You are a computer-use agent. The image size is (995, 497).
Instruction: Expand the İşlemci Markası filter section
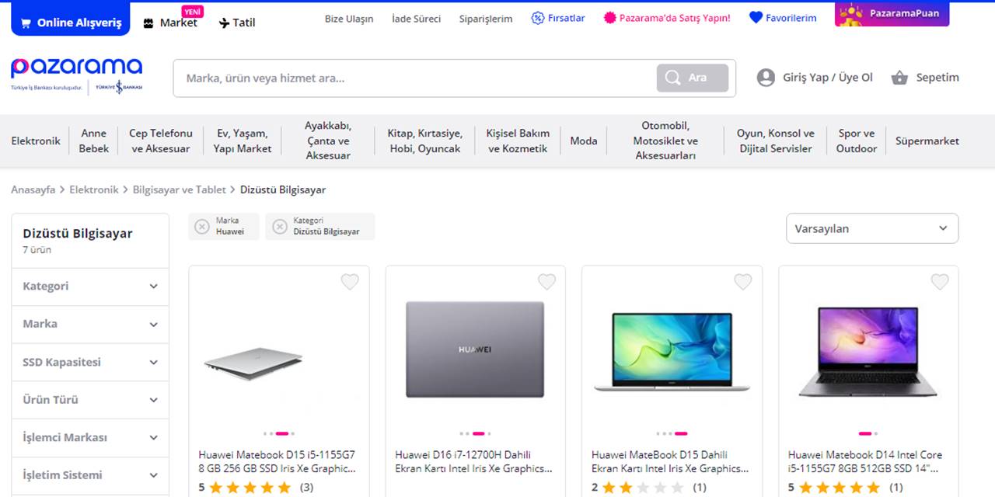pyautogui.click(x=90, y=437)
